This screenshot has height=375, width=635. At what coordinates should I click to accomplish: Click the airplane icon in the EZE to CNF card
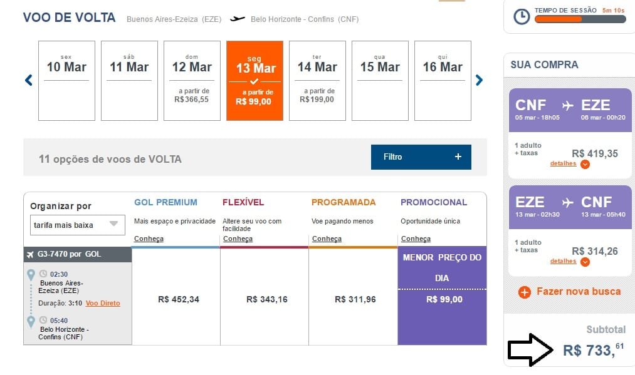click(568, 202)
